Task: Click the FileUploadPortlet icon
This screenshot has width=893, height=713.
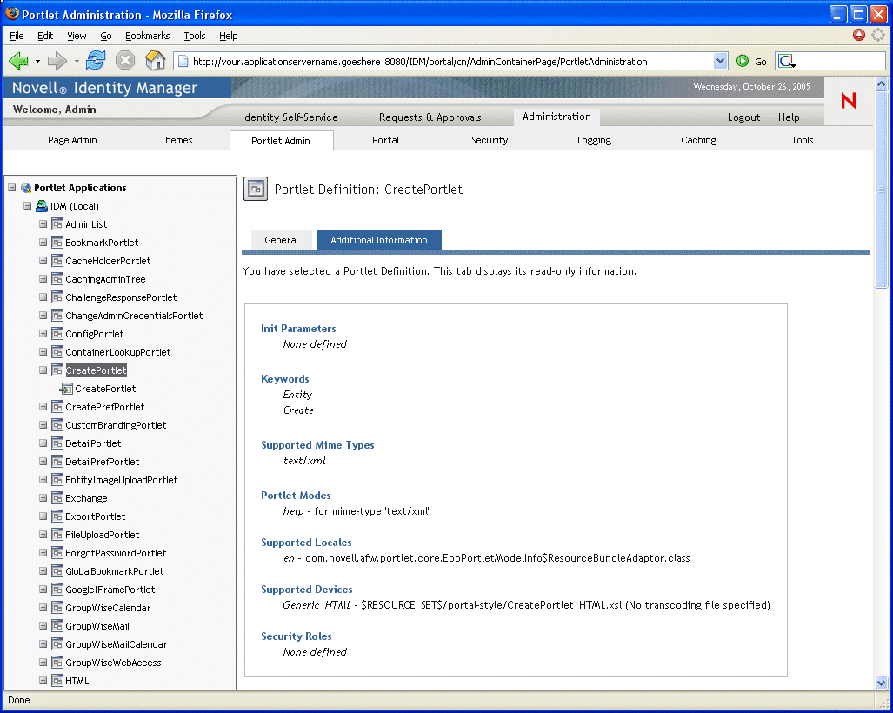Action: [x=57, y=535]
